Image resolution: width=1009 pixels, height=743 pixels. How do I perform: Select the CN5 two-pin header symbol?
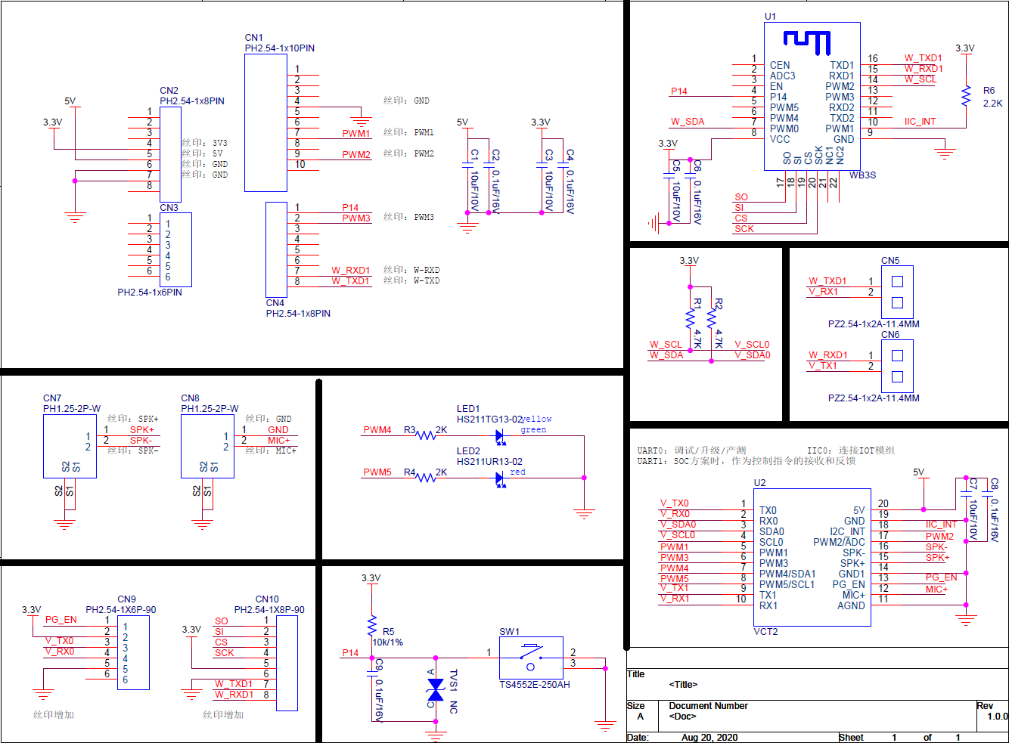pyautogui.click(x=897, y=292)
